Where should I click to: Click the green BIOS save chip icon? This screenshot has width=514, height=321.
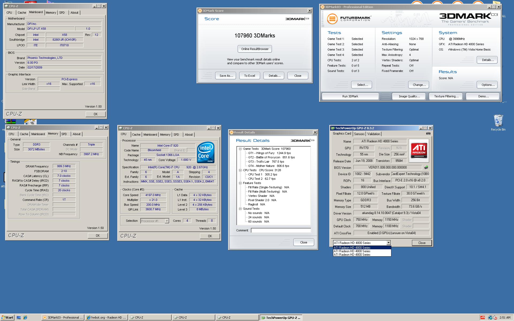tap(426, 167)
